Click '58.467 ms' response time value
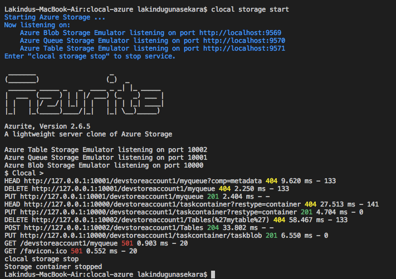 click(x=306, y=221)
